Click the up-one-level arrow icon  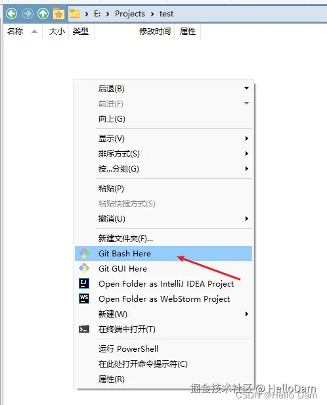click(x=43, y=13)
